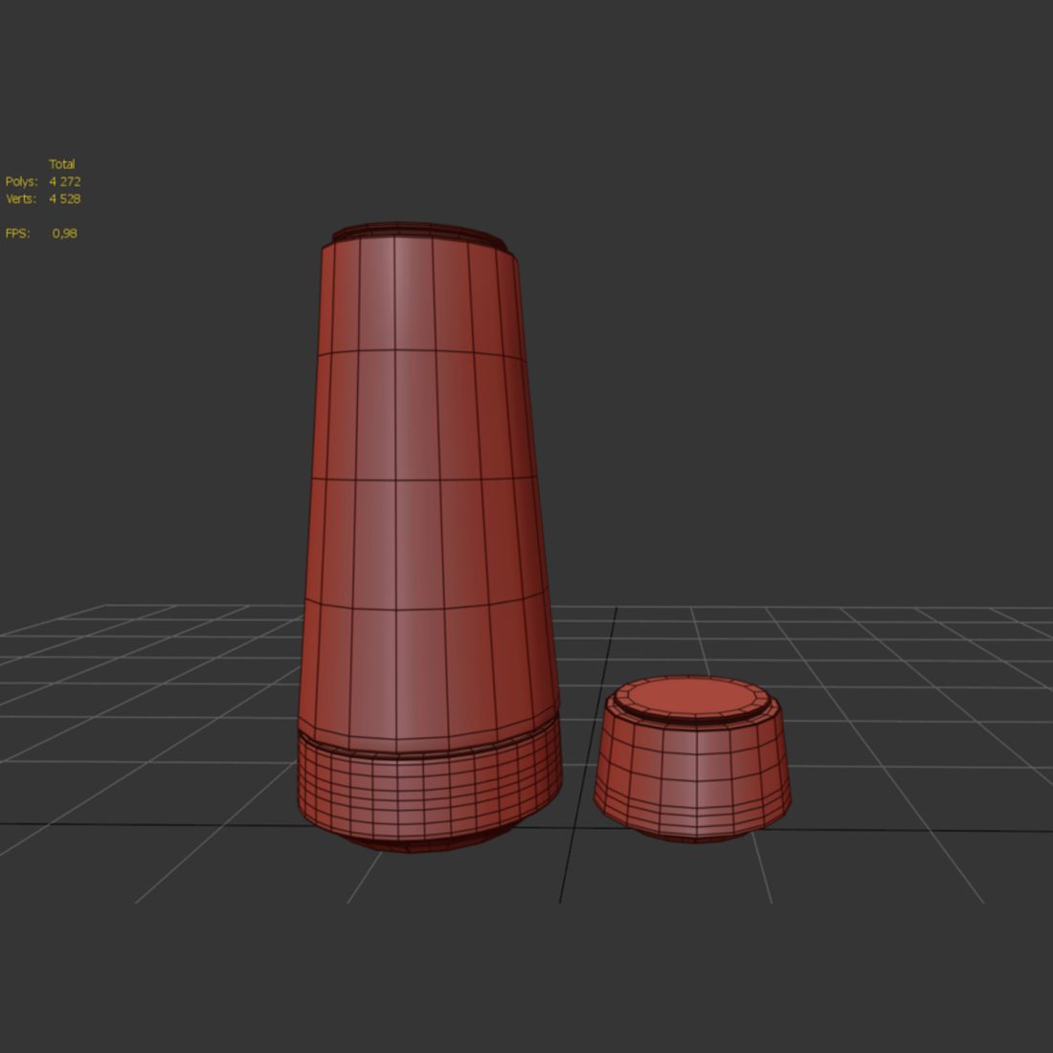This screenshot has height=1053, width=1053.
Task: Select the groove seam between body and base
Action: pos(430,747)
